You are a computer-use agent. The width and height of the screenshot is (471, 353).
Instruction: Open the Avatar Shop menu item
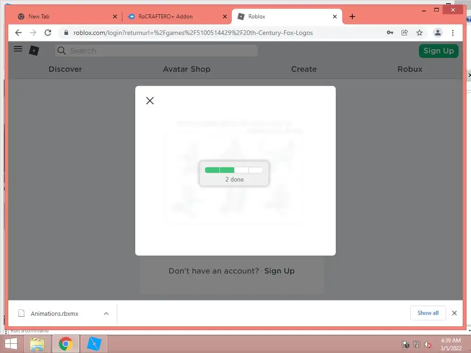tap(187, 69)
